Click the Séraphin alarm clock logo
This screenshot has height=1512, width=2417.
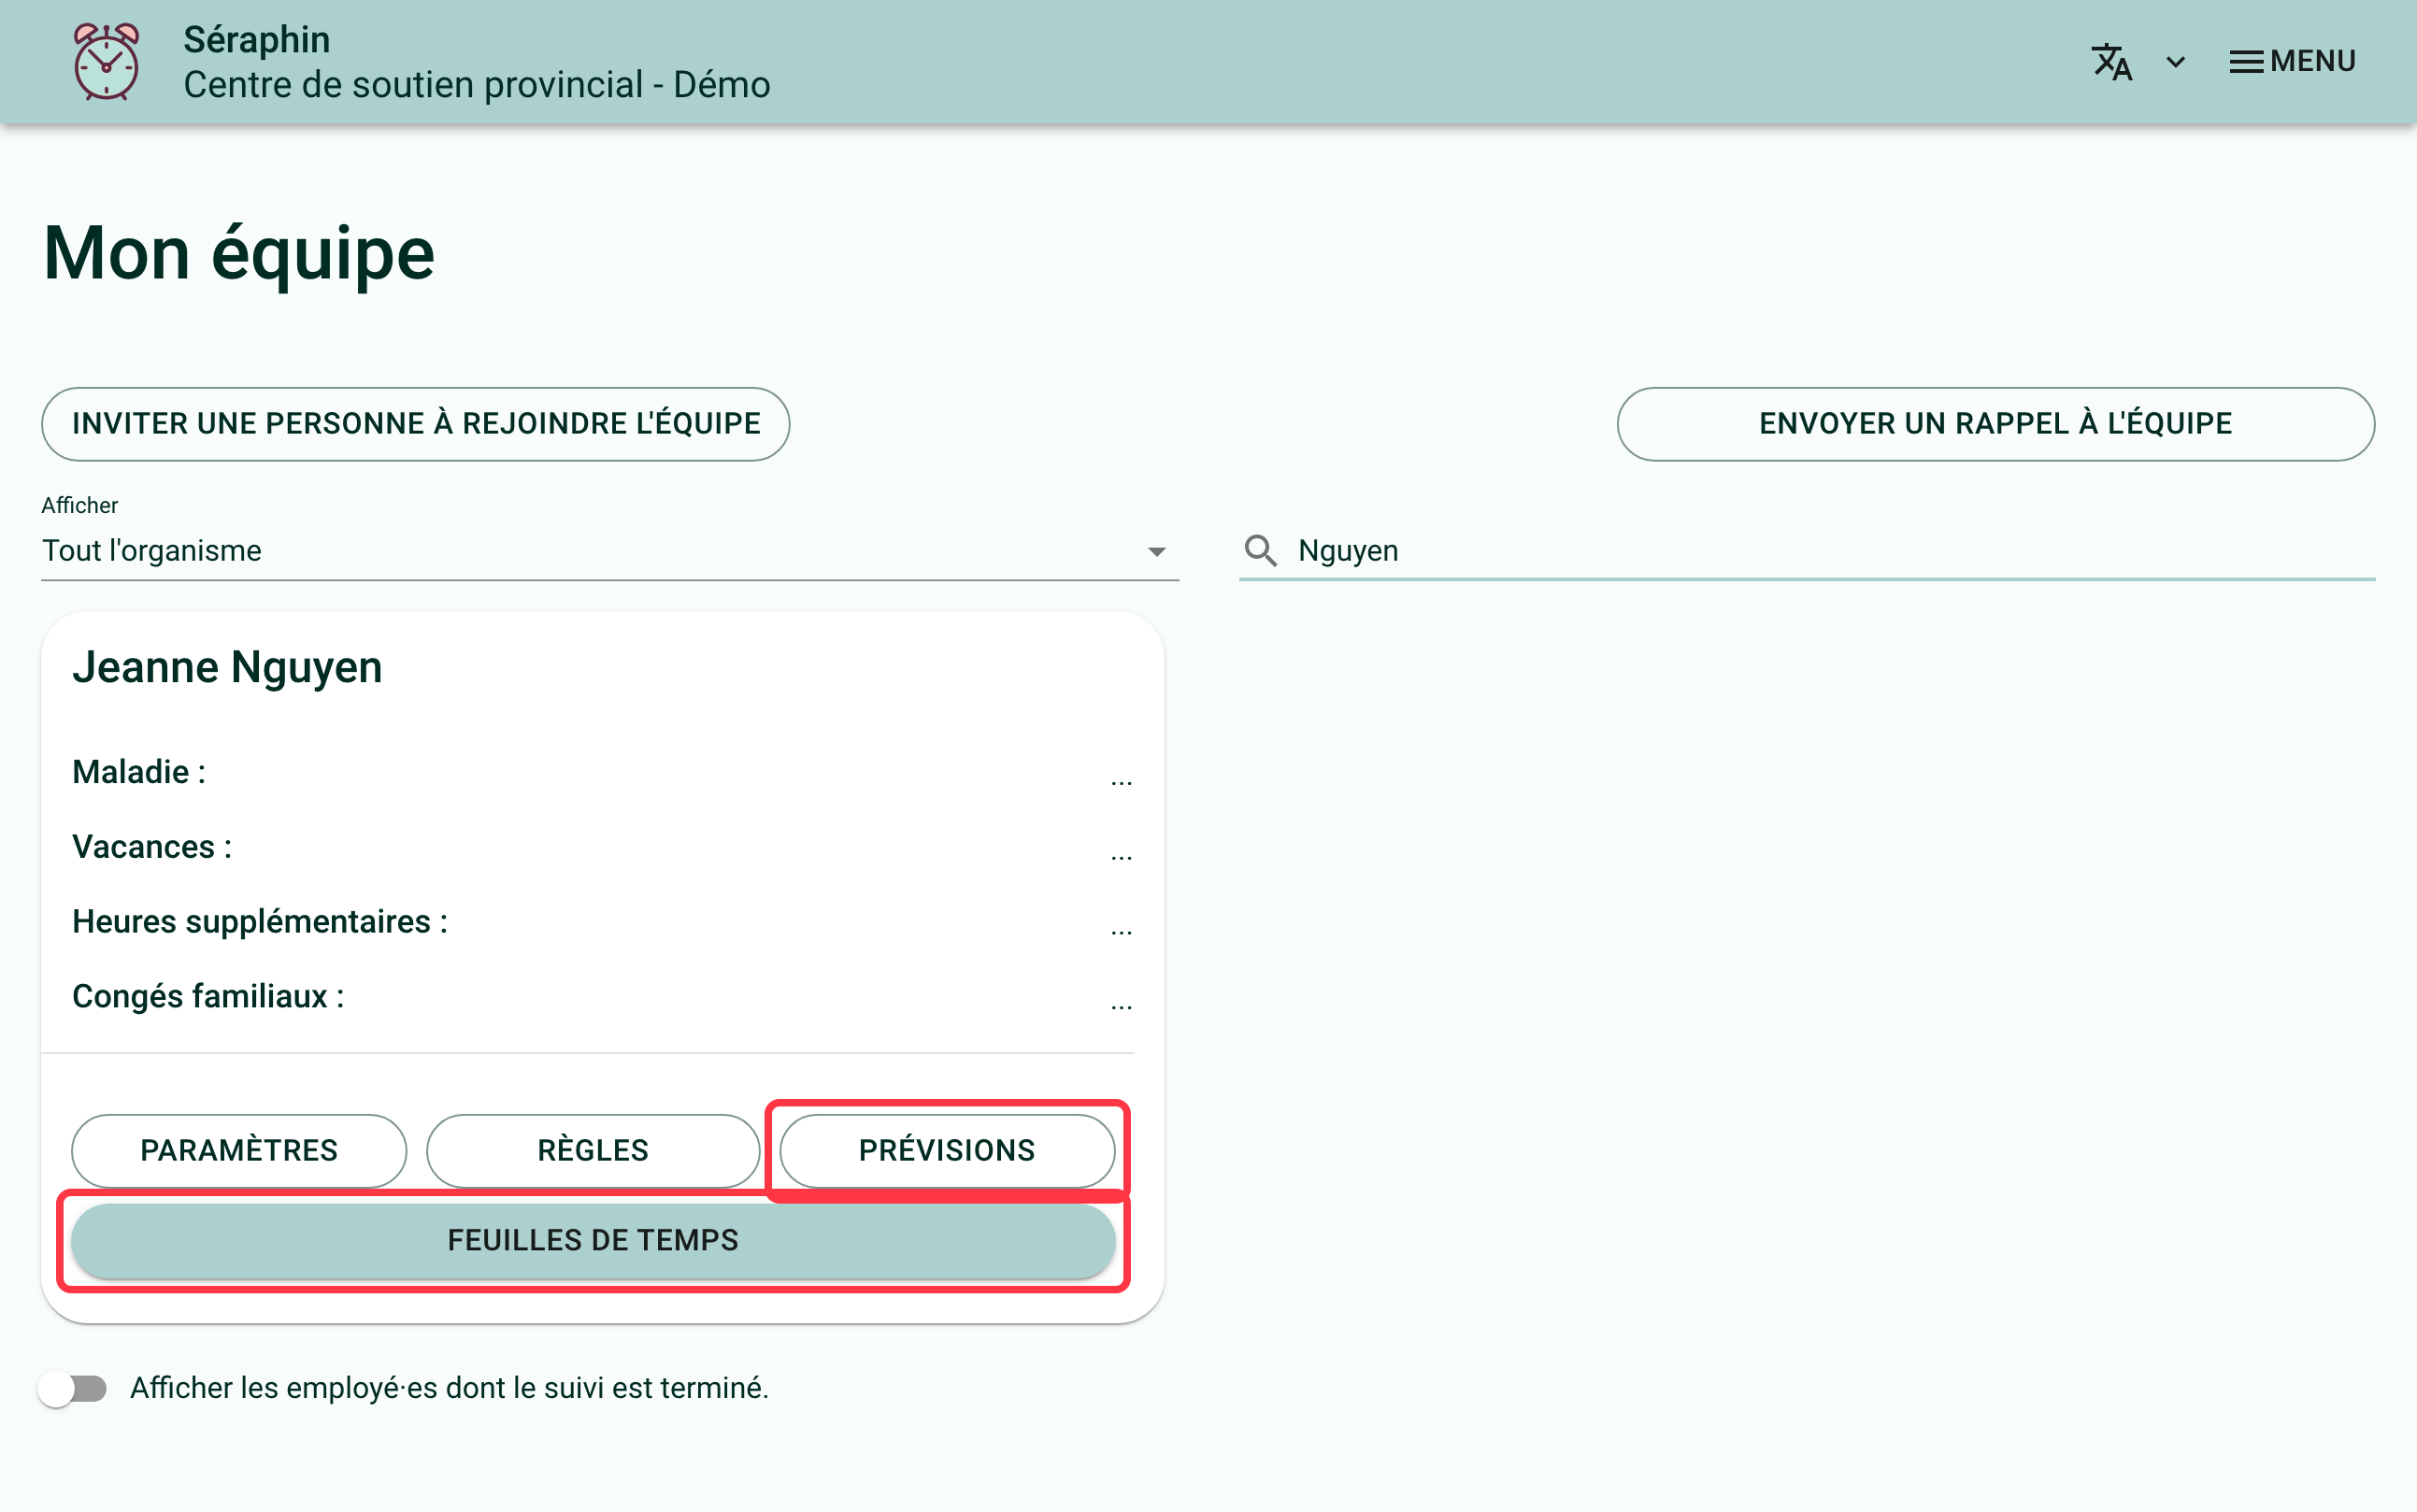(106, 62)
